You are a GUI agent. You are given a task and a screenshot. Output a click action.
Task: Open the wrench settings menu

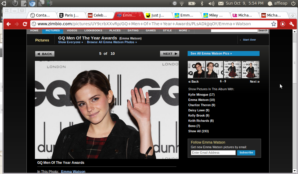tap(292, 24)
